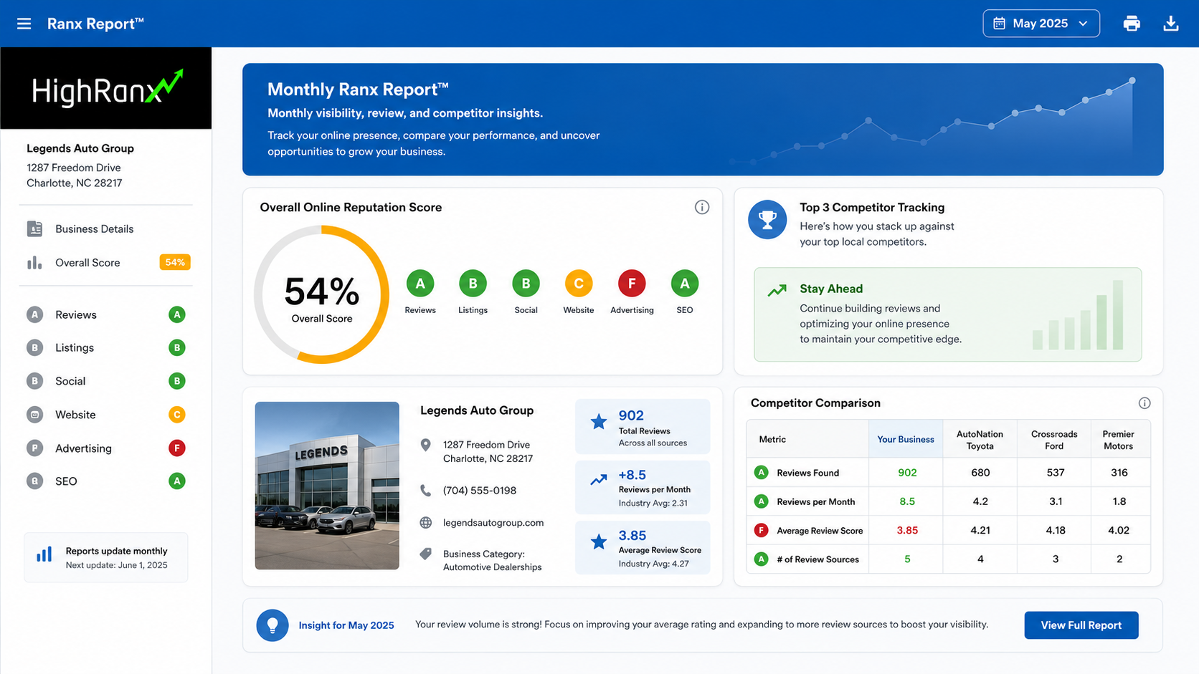Click the AutoNation Toyota column header
1199x674 pixels.
coord(980,440)
